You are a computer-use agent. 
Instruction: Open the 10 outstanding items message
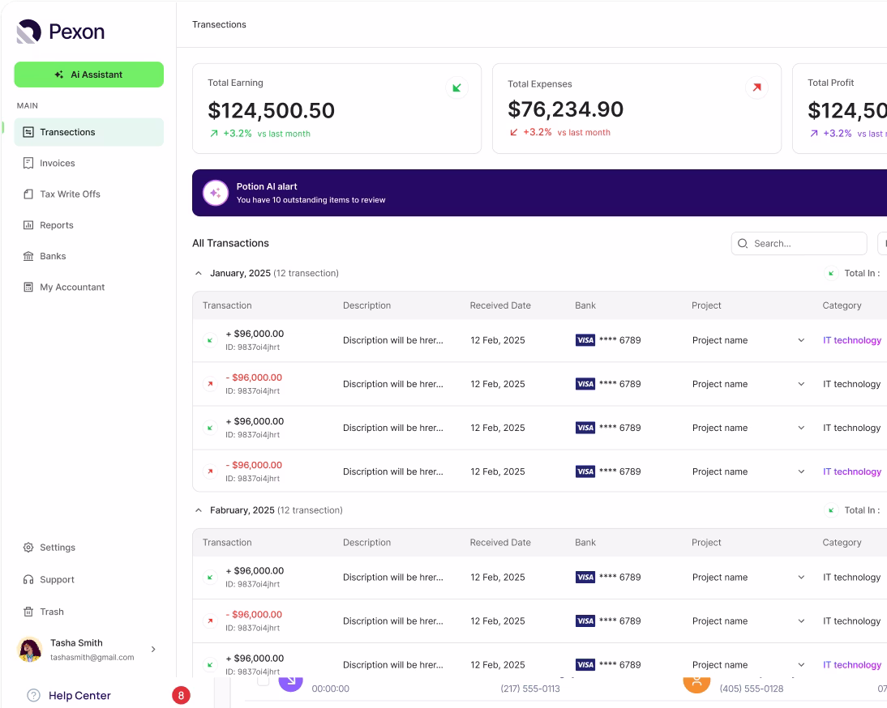click(x=311, y=200)
